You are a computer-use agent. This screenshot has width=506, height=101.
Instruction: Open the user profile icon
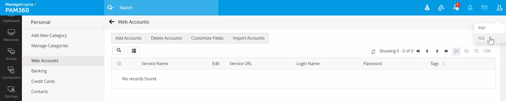point(499,8)
